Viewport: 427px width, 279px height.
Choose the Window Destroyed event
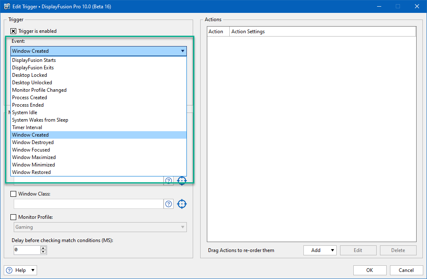click(99, 142)
